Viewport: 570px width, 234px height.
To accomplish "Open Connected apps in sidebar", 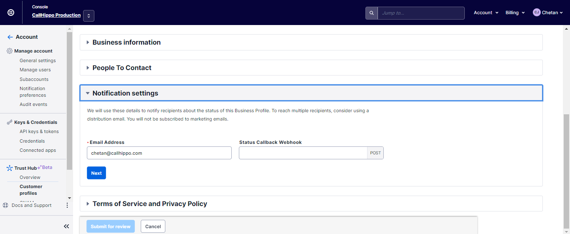I will [x=38, y=150].
